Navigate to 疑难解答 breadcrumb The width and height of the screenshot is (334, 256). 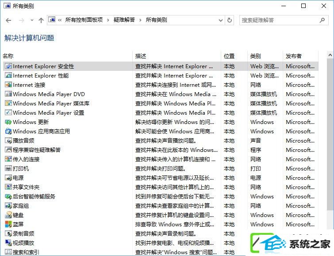[124, 20]
